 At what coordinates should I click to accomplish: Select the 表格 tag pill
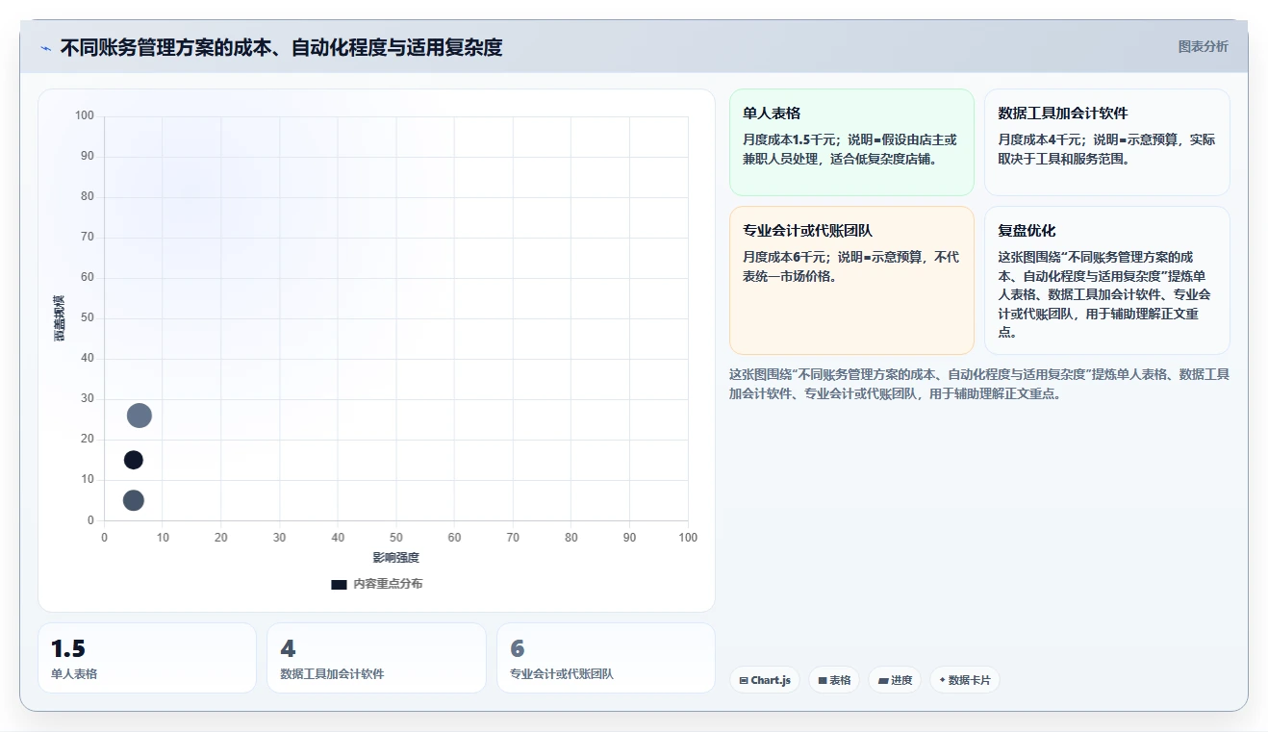834,680
